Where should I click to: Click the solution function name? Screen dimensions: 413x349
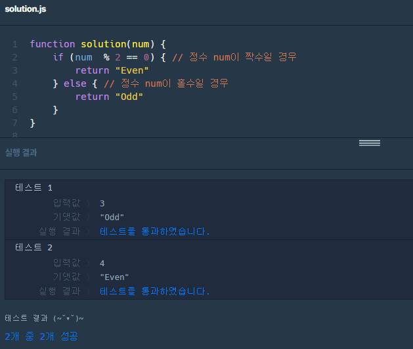104,44
